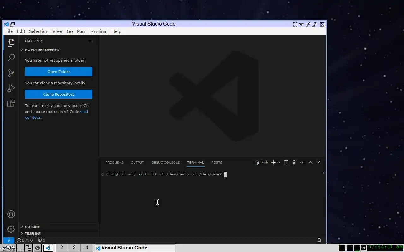Click the forwarded ports indicator in status bar
404x252 pixels.
pos(41,240)
